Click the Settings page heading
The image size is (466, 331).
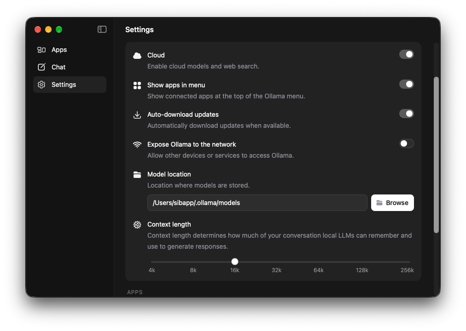point(140,30)
